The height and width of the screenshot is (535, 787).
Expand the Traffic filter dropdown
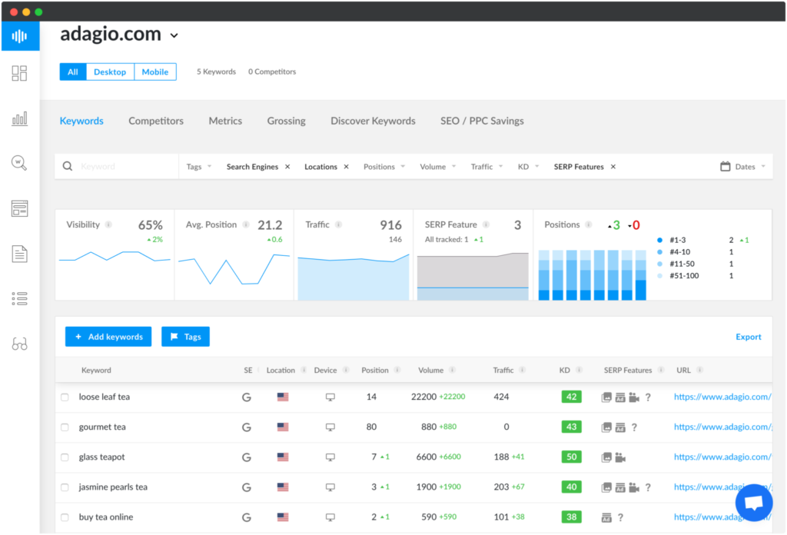(486, 167)
